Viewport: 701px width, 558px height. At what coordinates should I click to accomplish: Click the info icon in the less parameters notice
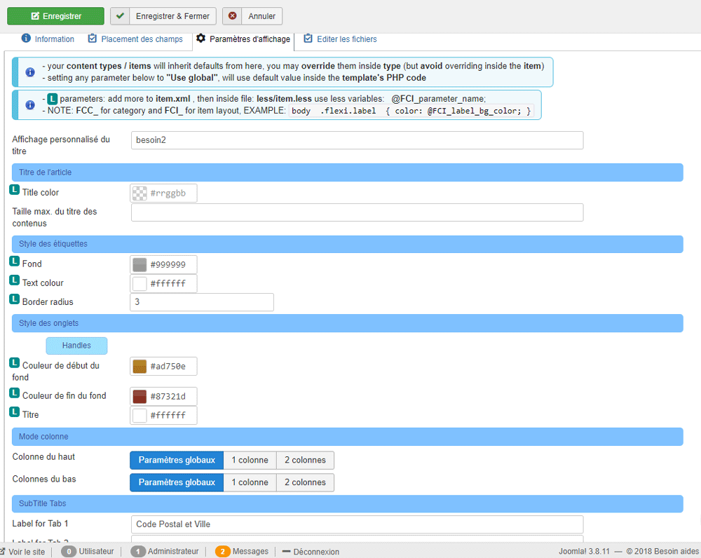coord(30,104)
